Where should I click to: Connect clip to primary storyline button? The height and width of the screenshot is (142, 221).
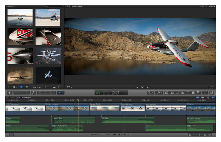(40, 93)
